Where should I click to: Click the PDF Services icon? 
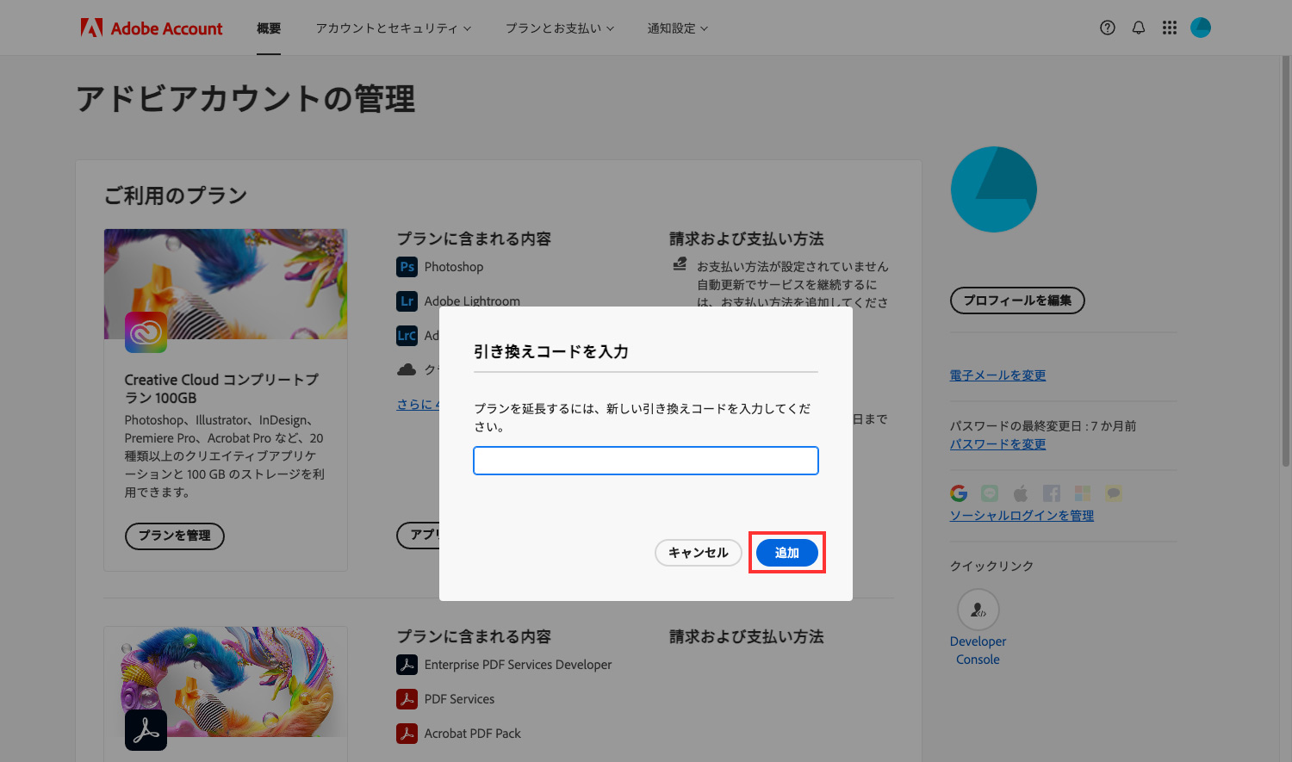[x=407, y=699]
